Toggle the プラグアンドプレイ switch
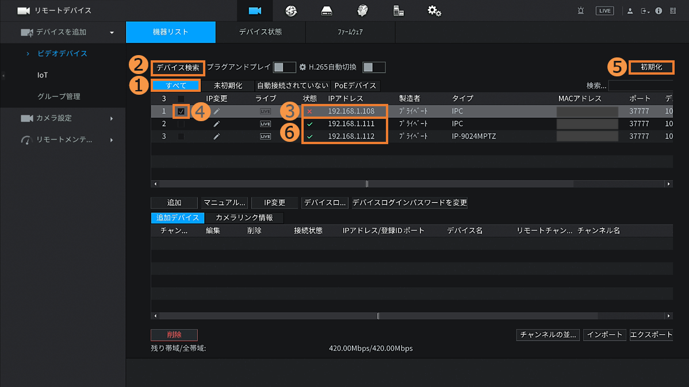This screenshot has height=387, width=689. point(284,67)
